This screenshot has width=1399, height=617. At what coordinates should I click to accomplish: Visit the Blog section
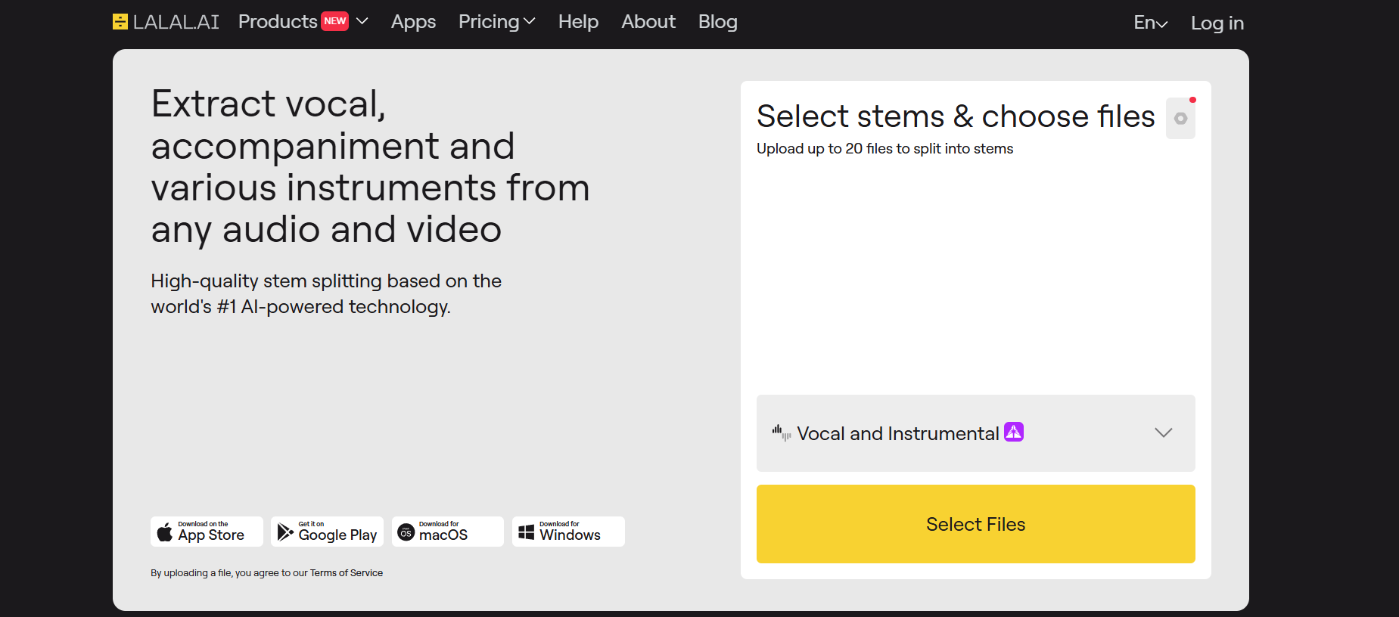tap(718, 22)
